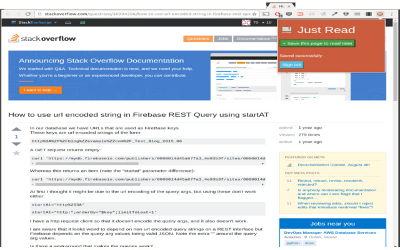Click the page vertical scrollbar thumb

396,61
